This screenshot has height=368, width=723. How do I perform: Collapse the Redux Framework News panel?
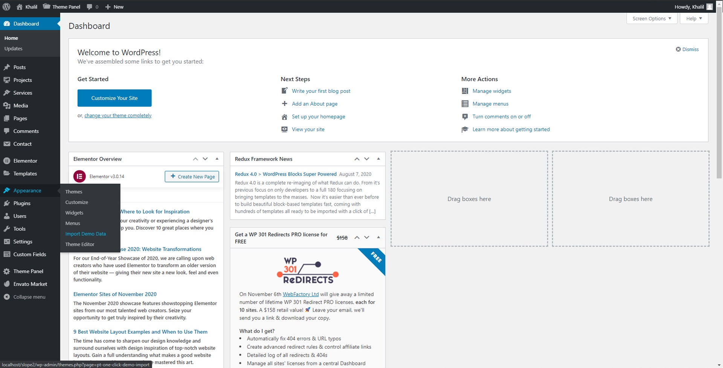[x=378, y=159]
